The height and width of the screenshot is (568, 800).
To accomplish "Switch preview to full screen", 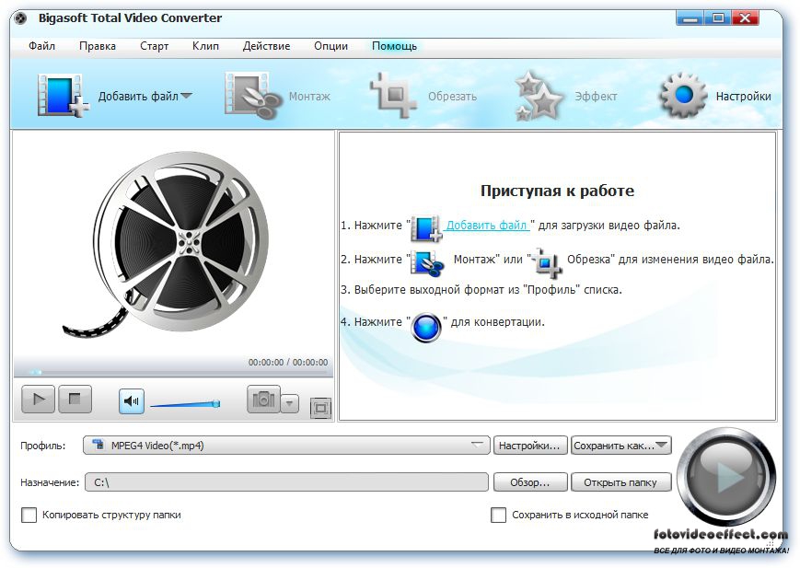I will pos(320,408).
